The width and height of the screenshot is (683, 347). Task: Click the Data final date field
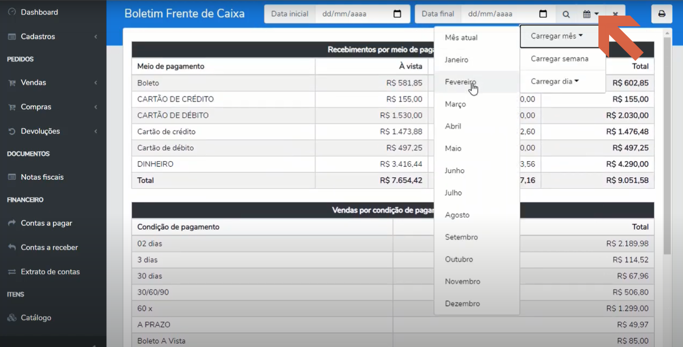pos(508,14)
